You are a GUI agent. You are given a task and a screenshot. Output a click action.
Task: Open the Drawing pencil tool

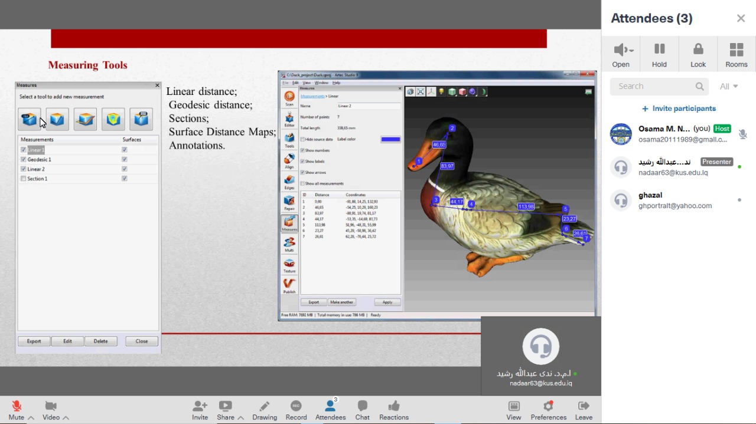coord(265,406)
